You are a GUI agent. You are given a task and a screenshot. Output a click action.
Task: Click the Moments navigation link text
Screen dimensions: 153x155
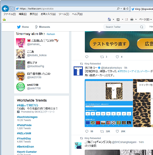[x=45, y=27]
